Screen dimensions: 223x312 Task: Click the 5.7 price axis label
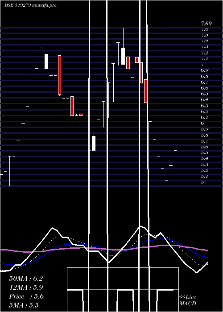pos(204,141)
